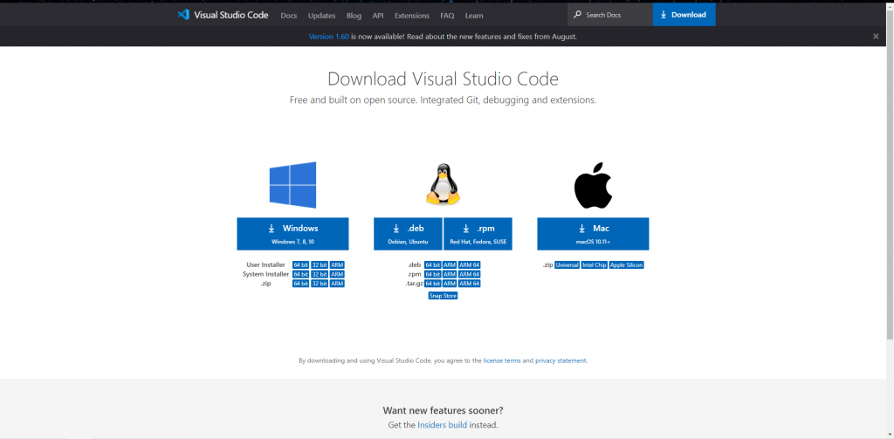Screen dimensions: 894x439
Task: Click the 'System Installer' label
Action: pyautogui.click(x=265, y=274)
